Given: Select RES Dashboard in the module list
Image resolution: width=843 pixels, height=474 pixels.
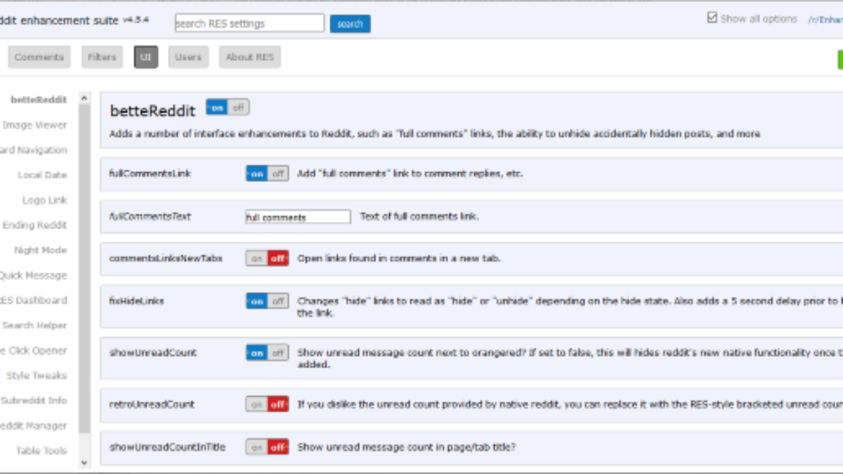Looking at the screenshot, I should tap(34, 300).
